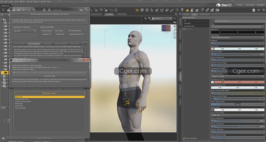Select the Joint Editor figure tool

(x=182, y=10)
